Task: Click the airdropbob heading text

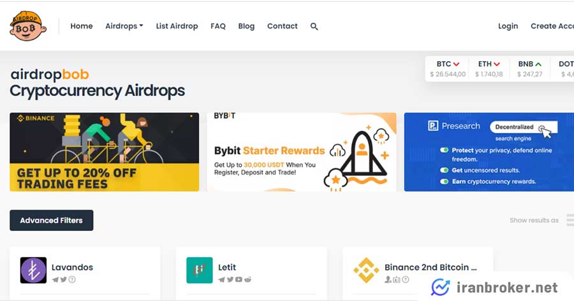Action: (x=50, y=74)
